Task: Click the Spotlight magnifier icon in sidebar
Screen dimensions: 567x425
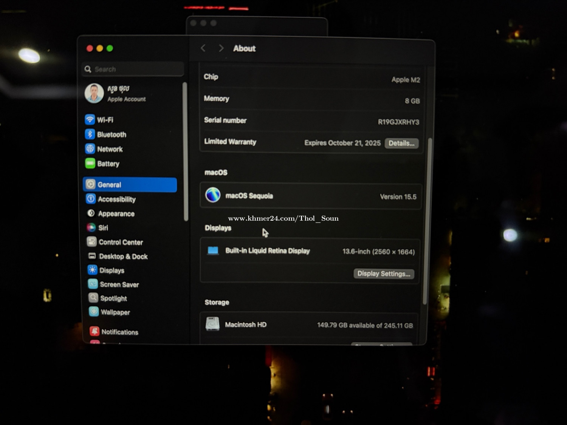Action: (x=93, y=298)
